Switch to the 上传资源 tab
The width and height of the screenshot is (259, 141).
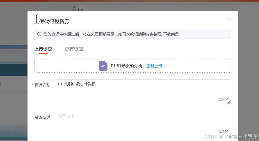(x=43, y=49)
